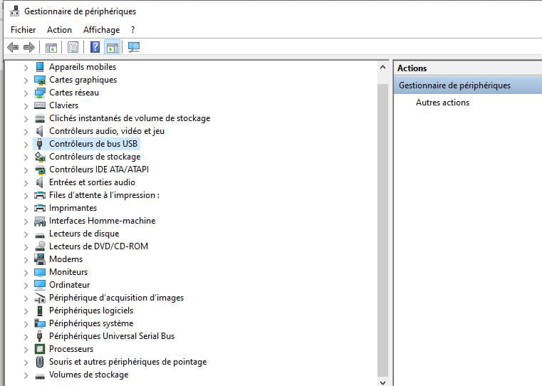Click the Forward arrow toolbar icon
Image resolution: width=542 pixels, height=386 pixels.
(x=29, y=48)
